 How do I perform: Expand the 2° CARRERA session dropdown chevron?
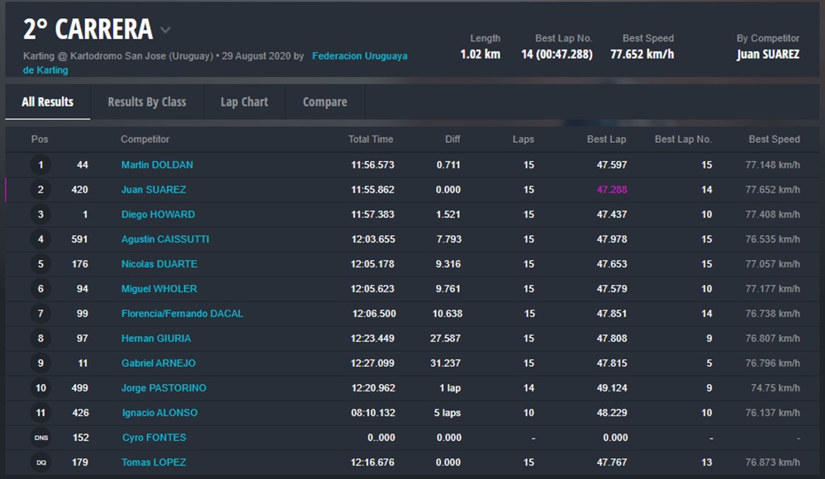tap(165, 31)
